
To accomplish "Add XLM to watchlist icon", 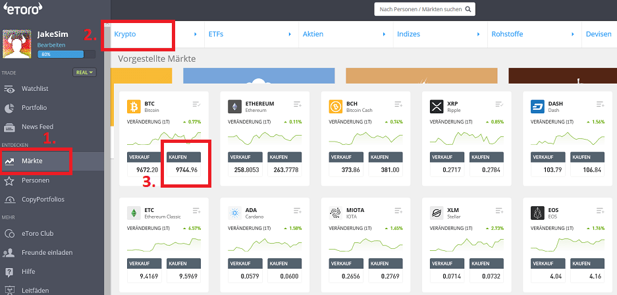I will coord(499,211).
